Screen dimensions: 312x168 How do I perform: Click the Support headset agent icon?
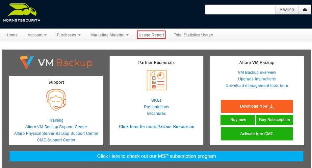click(56, 100)
